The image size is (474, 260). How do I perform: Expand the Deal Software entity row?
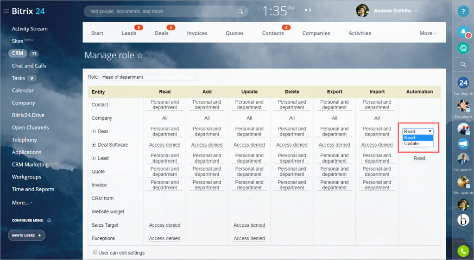point(94,145)
